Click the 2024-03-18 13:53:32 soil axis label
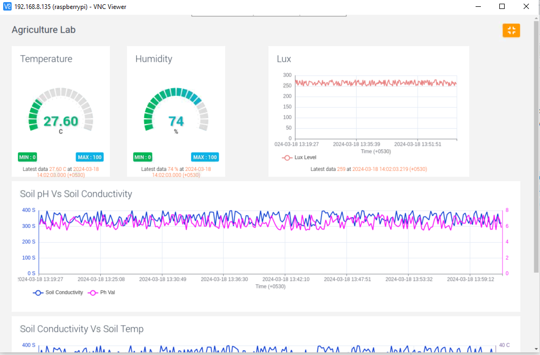540x355 pixels. (409, 280)
